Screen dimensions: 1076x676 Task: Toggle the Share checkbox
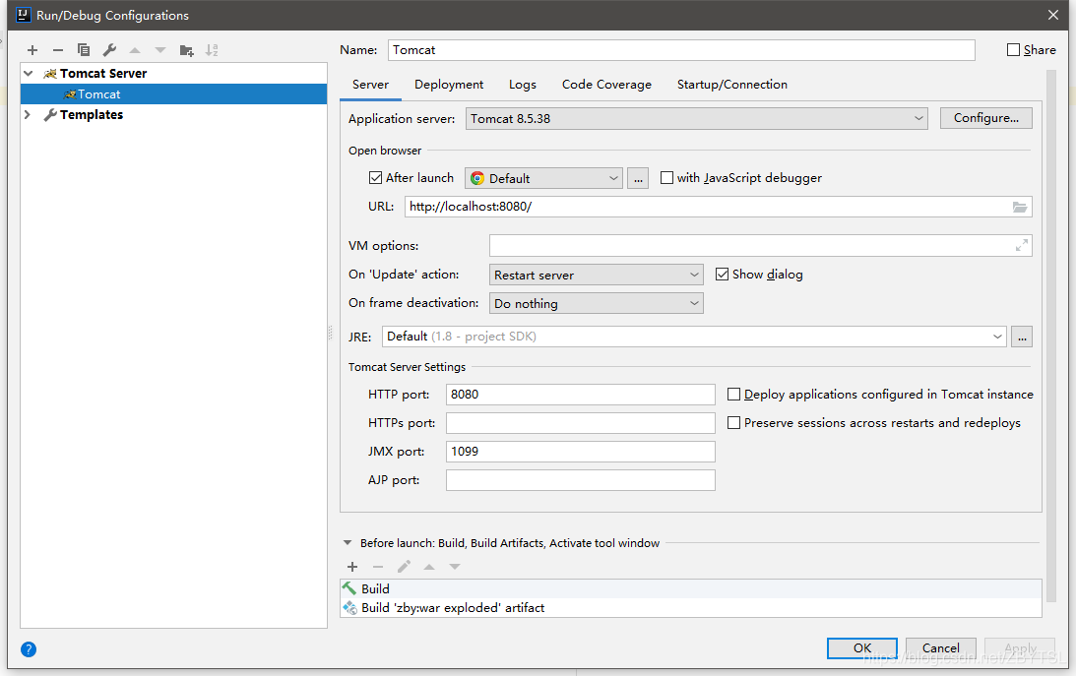1013,49
